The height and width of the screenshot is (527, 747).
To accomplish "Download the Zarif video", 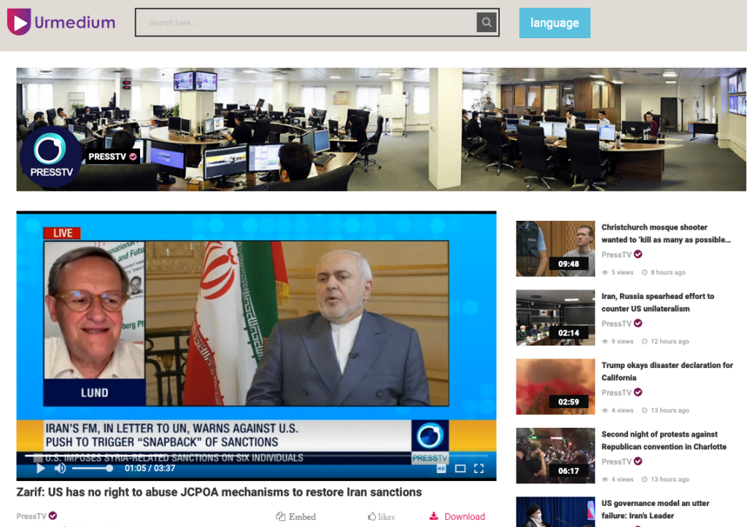I will click(x=457, y=517).
